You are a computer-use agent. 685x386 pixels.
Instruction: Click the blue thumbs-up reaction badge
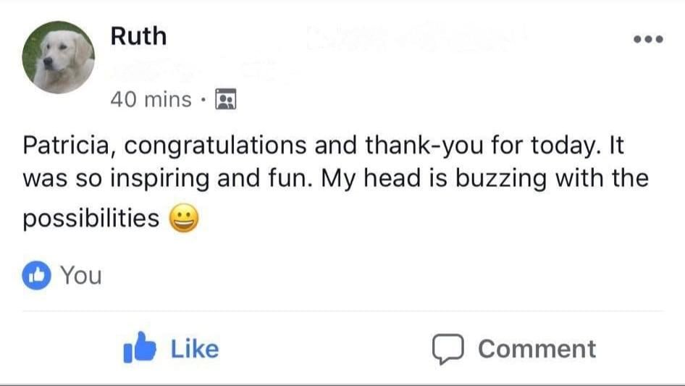pos(35,275)
